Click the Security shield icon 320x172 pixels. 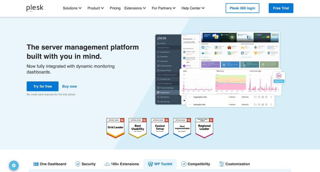(78, 164)
